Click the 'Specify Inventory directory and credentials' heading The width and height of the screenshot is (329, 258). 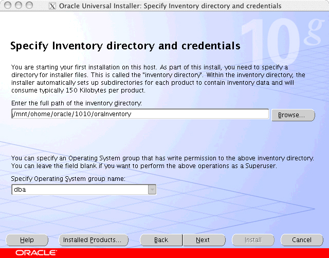click(125, 46)
